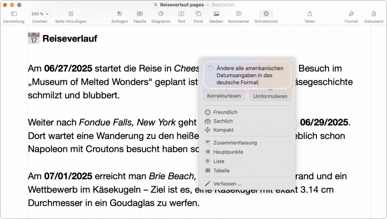The height and width of the screenshot is (219, 387).
Task: Click the Schreibtools writing tools icon
Action: (x=266, y=14)
